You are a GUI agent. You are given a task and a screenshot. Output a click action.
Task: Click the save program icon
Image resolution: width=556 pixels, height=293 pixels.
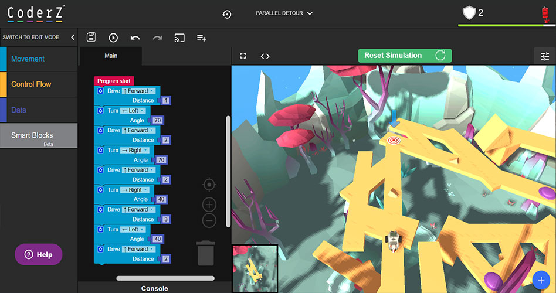(x=91, y=38)
